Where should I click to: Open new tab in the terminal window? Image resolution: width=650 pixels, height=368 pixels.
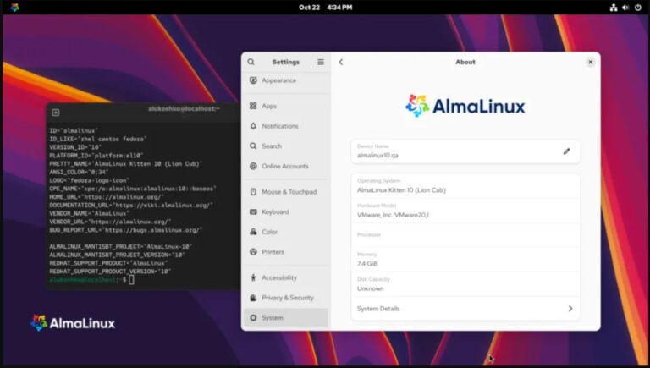tap(56, 113)
